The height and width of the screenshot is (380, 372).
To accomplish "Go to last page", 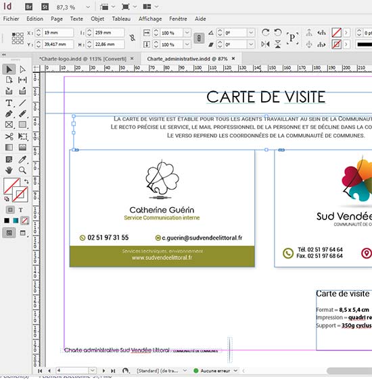I will coord(113,371).
